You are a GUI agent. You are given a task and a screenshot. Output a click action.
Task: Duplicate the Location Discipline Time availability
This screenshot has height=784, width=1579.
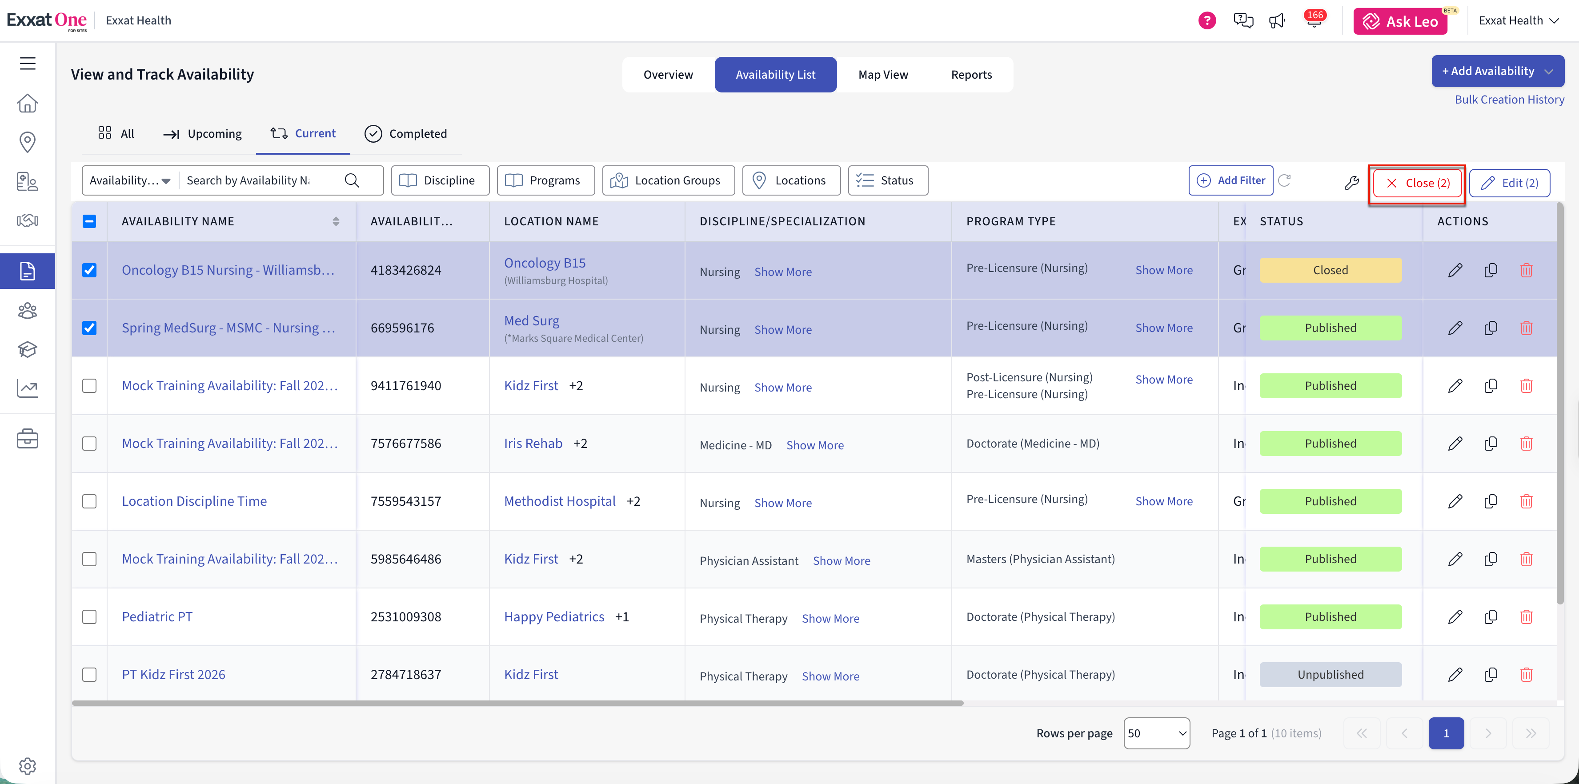point(1491,501)
